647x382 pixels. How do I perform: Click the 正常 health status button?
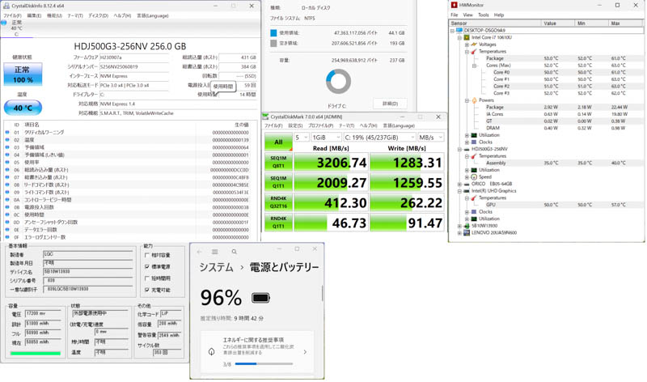pyautogui.click(x=23, y=74)
